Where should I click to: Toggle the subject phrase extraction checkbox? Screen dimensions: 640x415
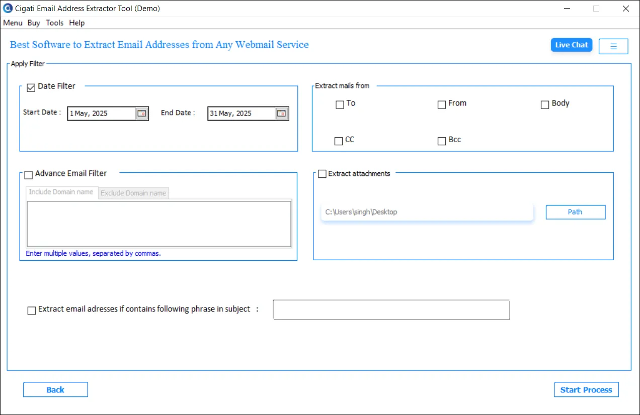[x=32, y=310]
